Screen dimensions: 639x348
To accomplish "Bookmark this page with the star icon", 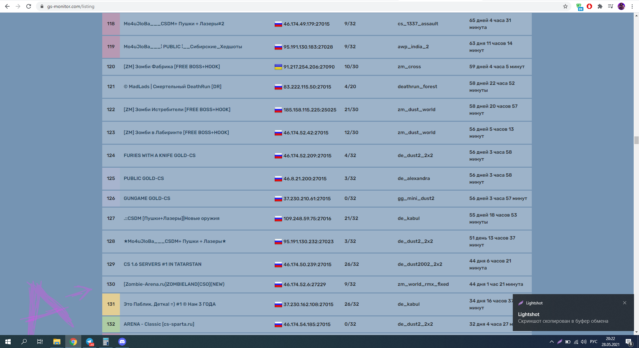I will 565,6.
